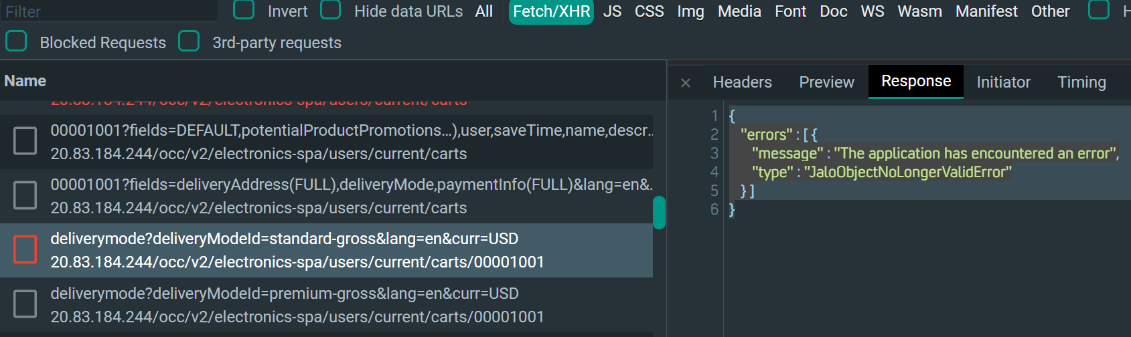The image size is (1131, 337).
Task: Filter requests by Font type
Action: click(x=791, y=11)
